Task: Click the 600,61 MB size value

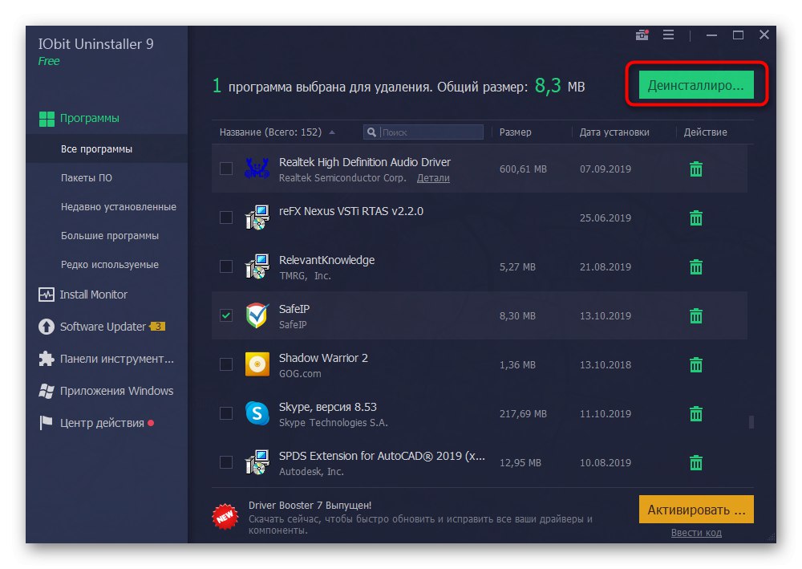Action: (x=523, y=169)
